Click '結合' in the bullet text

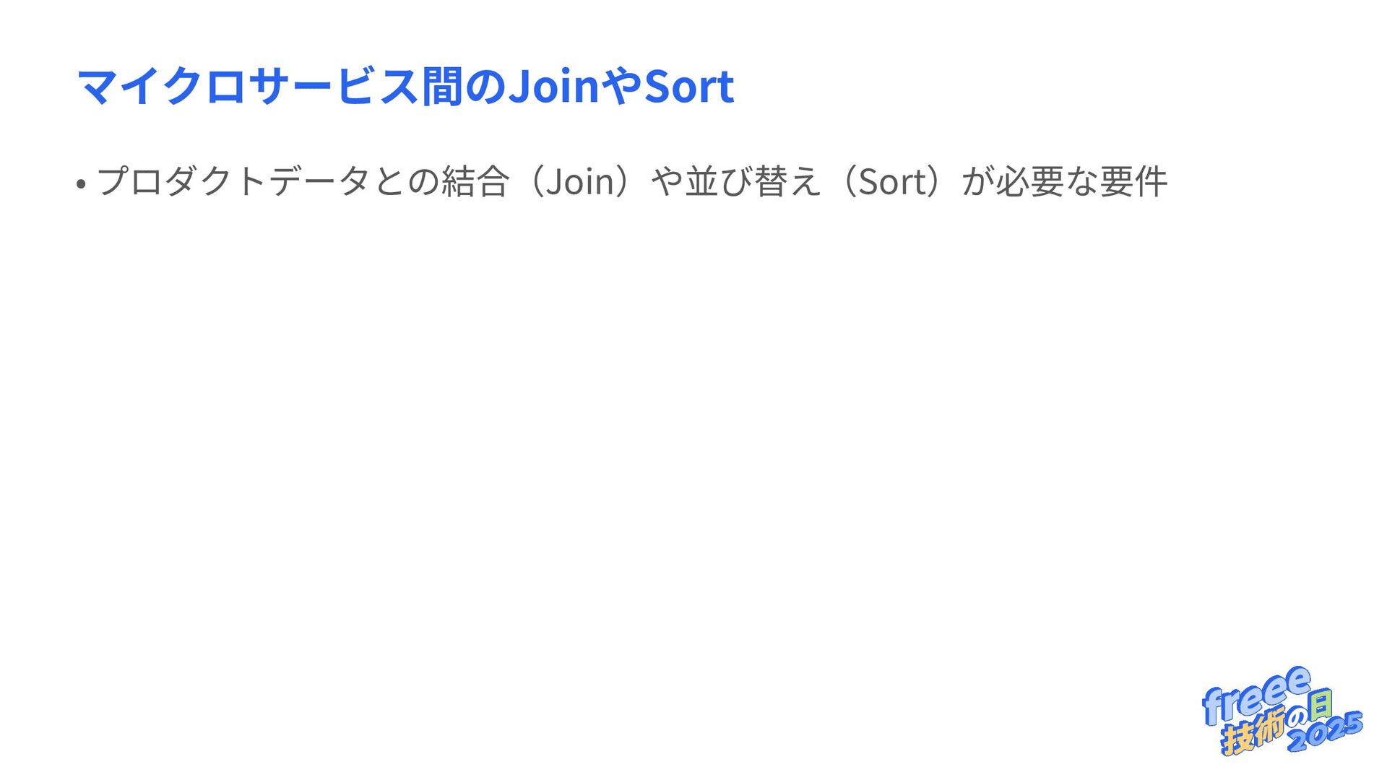click(x=475, y=181)
